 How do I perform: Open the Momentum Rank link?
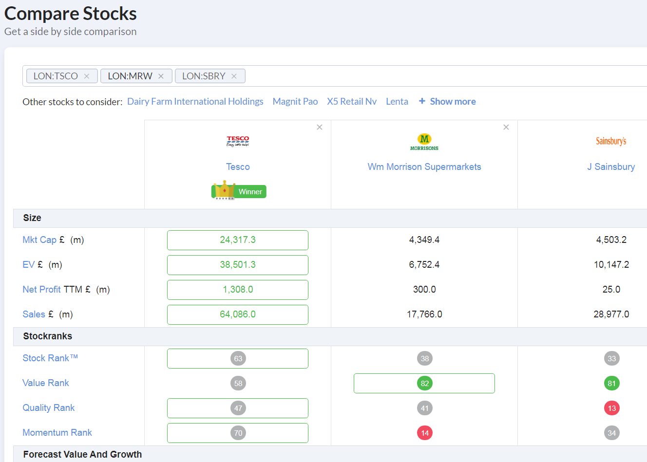tap(57, 433)
